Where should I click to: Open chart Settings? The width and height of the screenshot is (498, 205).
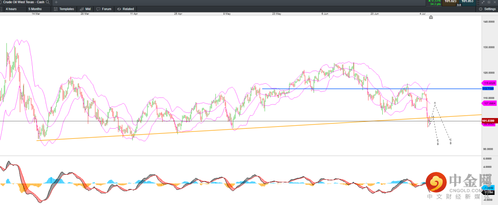[x=487, y=9]
